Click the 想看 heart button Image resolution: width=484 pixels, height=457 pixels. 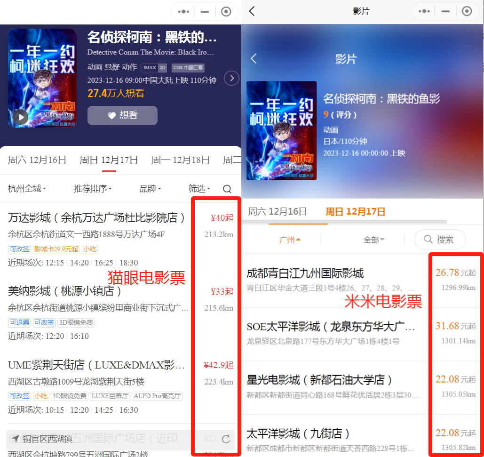(123, 115)
